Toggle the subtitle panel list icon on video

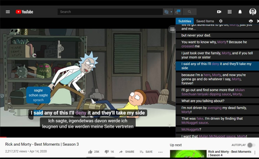tap(172, 29)
